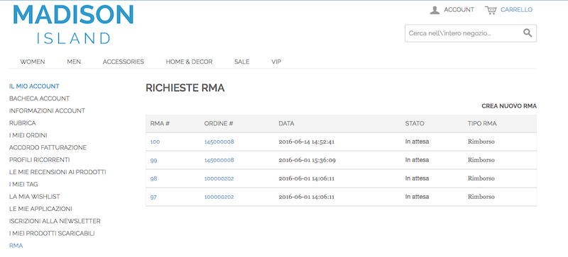Open the SALE menu
The height and width of the screenshot is (257, 568).
point(241,62)
